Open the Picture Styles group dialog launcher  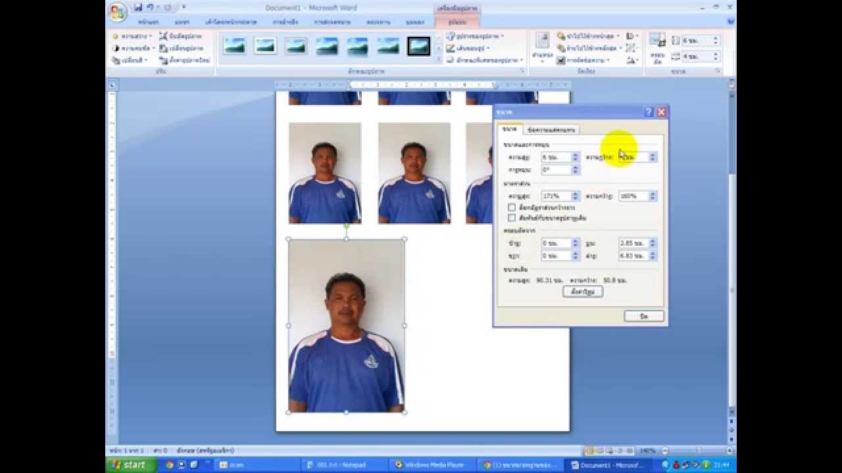click(522, 71)
